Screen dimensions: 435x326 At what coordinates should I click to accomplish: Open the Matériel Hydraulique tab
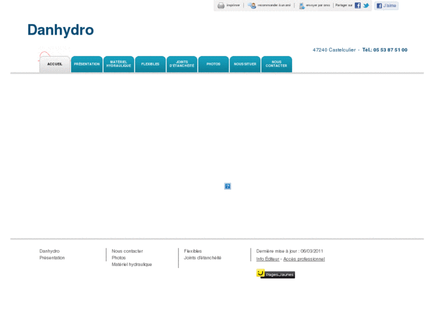point(118,64)
